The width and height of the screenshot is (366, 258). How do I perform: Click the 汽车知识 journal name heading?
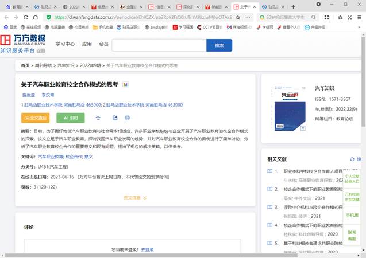point(325,88)
